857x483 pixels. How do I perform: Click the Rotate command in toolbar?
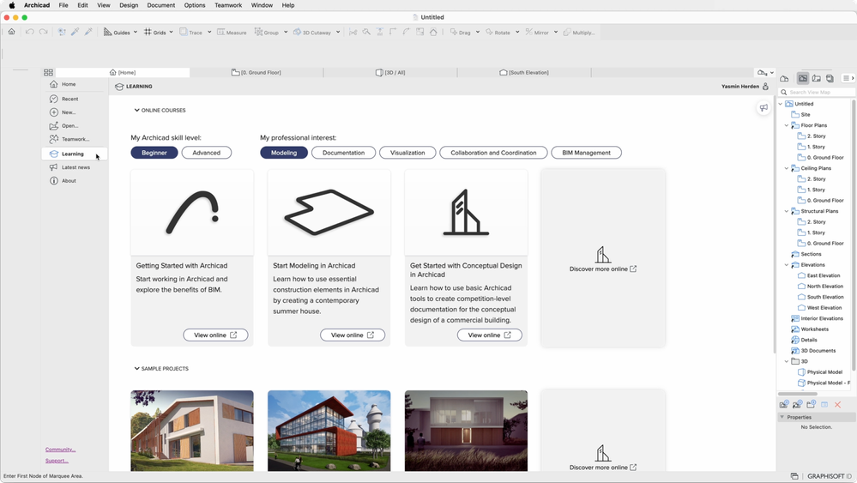point(498,33)
